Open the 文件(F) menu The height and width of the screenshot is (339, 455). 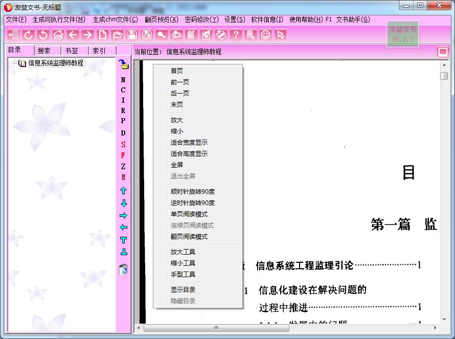pyautogui.click(x=16, y=19)
